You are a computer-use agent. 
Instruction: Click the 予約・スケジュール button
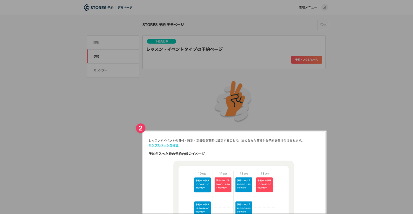[306, 60]
